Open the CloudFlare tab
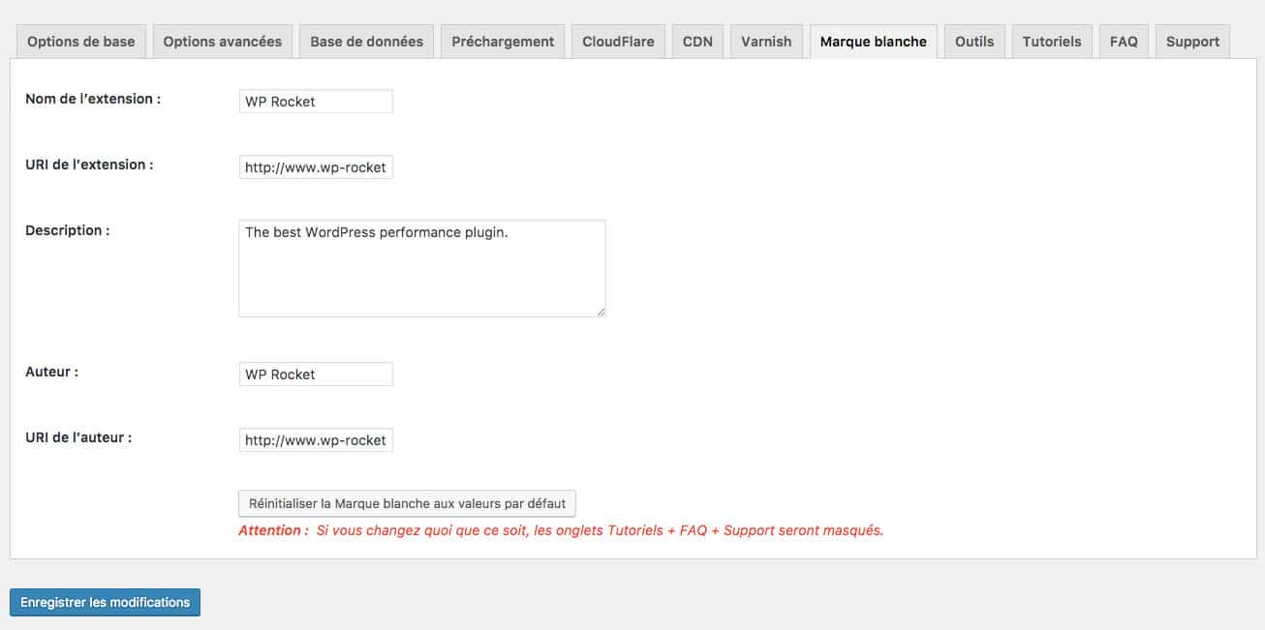 618,42
